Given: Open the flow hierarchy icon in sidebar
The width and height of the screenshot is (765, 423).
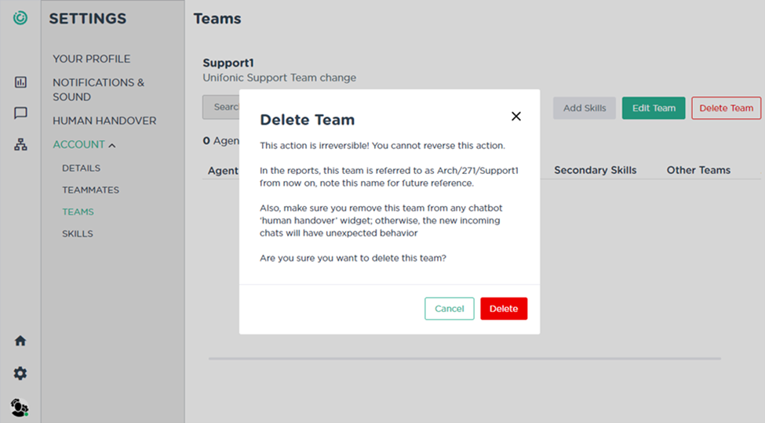Looking at the screenshot, I should point(20,144).
